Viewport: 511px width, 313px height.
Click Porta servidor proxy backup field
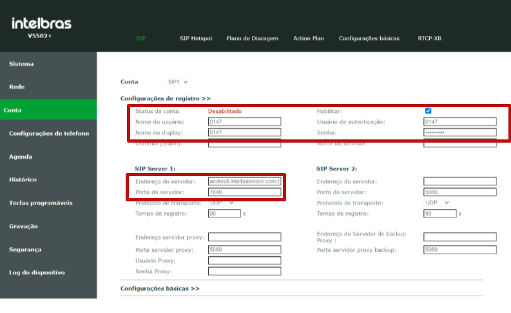(x=460, y=250)
